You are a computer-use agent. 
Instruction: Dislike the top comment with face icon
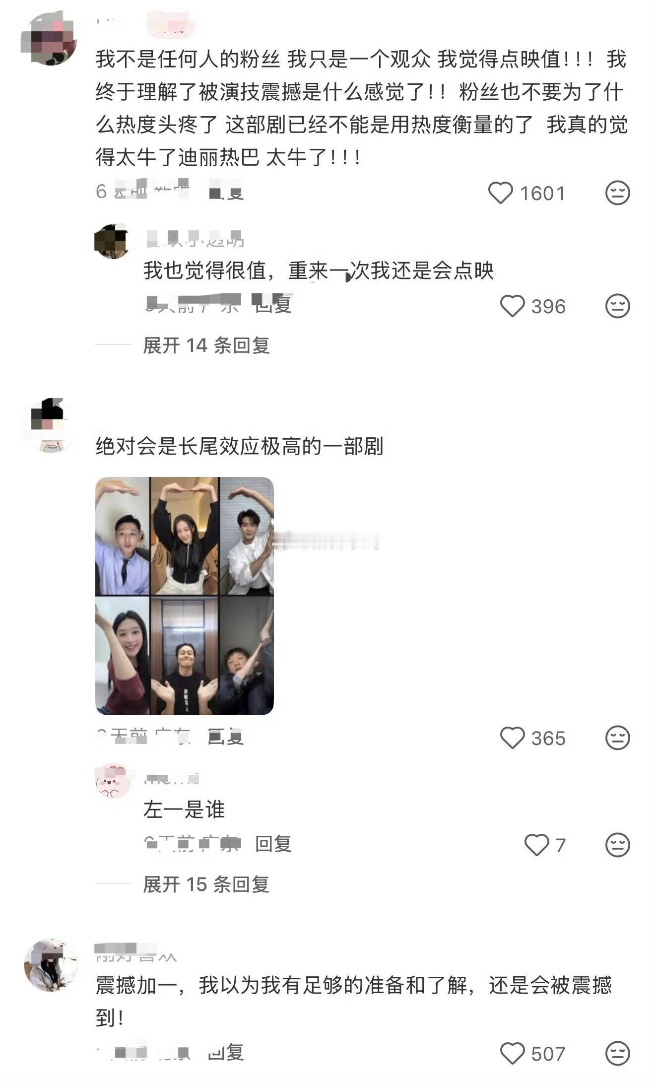[x=618, y=193]
